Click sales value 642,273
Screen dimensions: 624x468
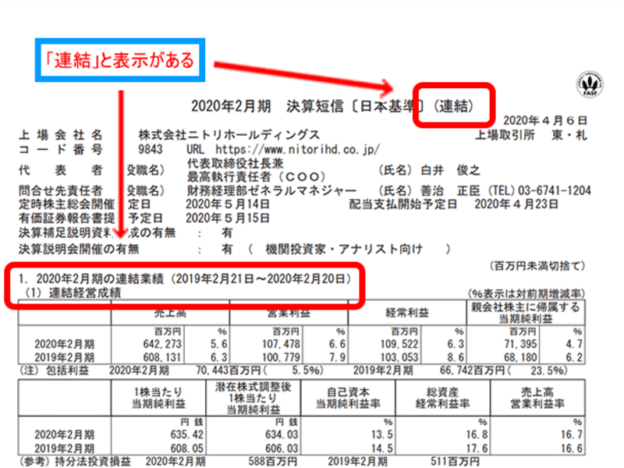coord(162,344)
